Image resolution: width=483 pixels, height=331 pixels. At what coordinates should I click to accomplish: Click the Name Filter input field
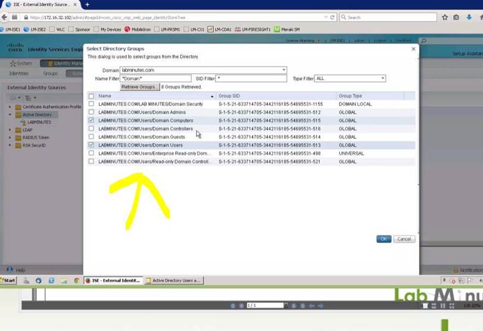155,79
